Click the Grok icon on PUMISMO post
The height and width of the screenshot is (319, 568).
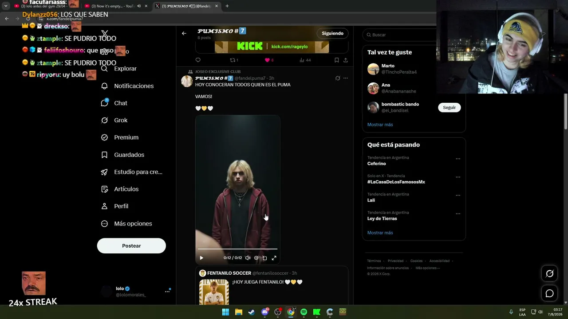point(338,78)
